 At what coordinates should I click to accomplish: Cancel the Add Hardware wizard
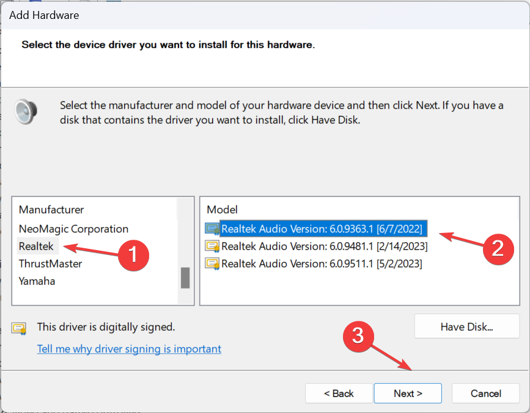486,393
